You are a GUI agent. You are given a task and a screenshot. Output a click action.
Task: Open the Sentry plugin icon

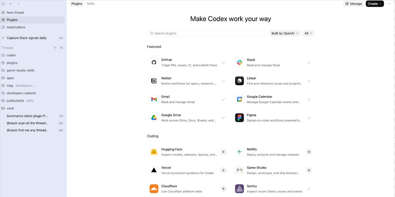[239, 188]
